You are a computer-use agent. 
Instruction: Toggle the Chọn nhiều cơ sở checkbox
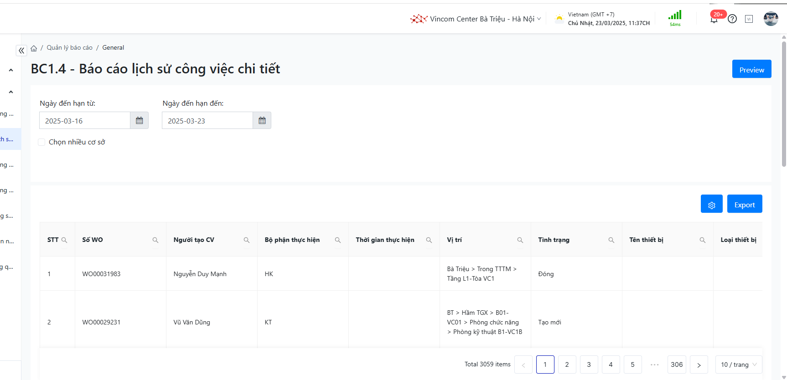[41, 142]
